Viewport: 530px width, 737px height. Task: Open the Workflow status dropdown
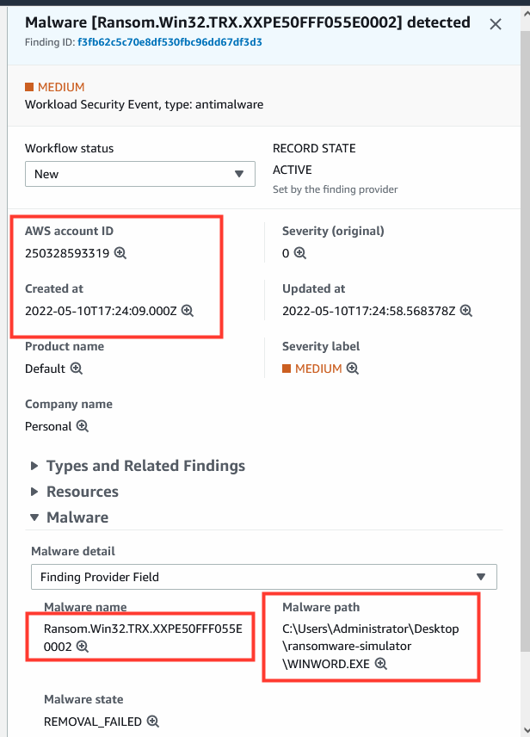pos(140,174)
